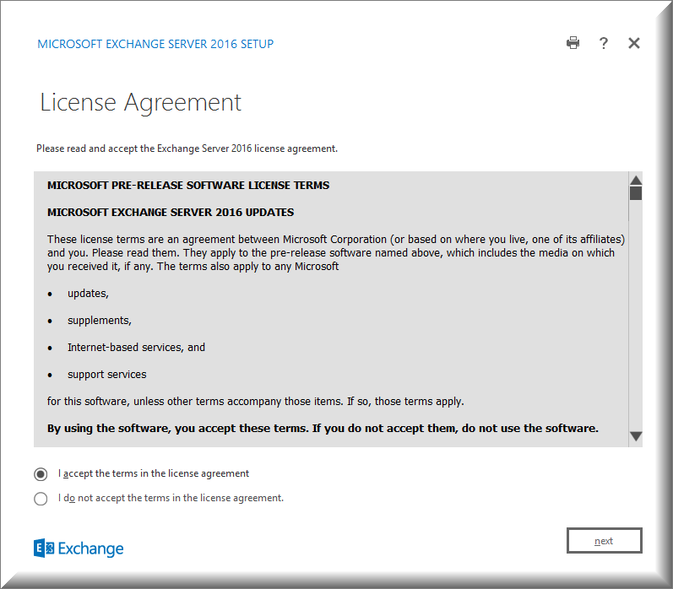Click the Exchange Server 2016 Updates bold line
Image resolution: width=673 pixels, height=589 pixels.
pos(171,212)
